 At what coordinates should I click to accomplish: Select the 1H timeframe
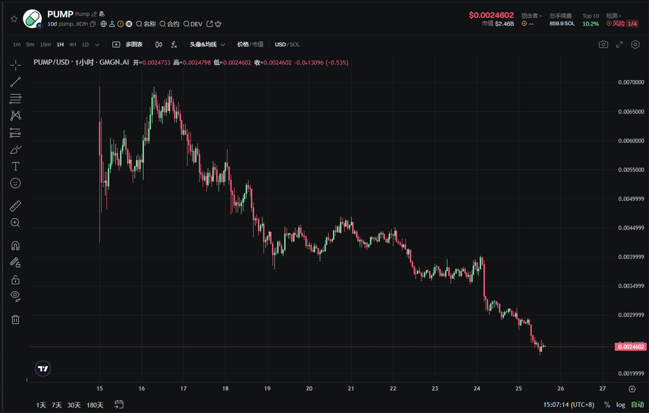[60, 45]
